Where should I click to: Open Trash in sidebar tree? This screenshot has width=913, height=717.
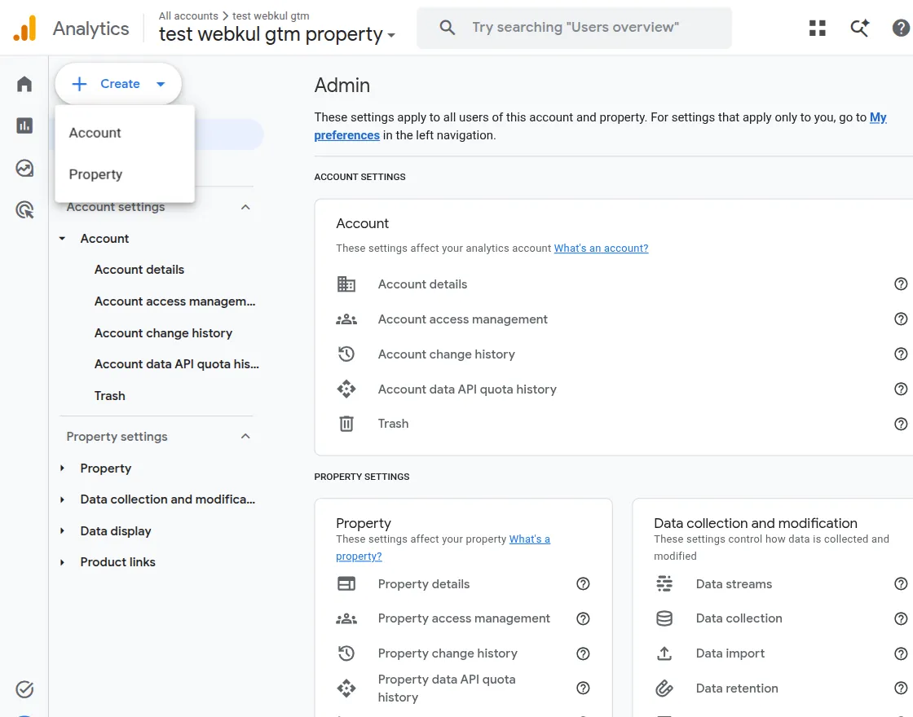tap(109, 396)
